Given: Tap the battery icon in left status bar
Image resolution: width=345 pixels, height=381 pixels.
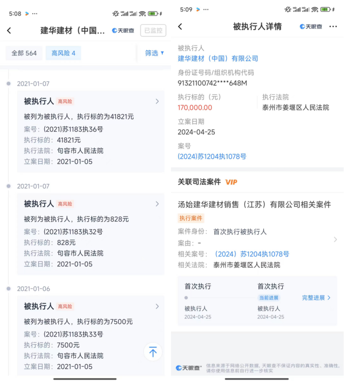Looking at the screenshot, I should click(x=153, y=14).
